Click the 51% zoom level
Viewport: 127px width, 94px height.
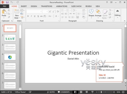coord(118,92)
